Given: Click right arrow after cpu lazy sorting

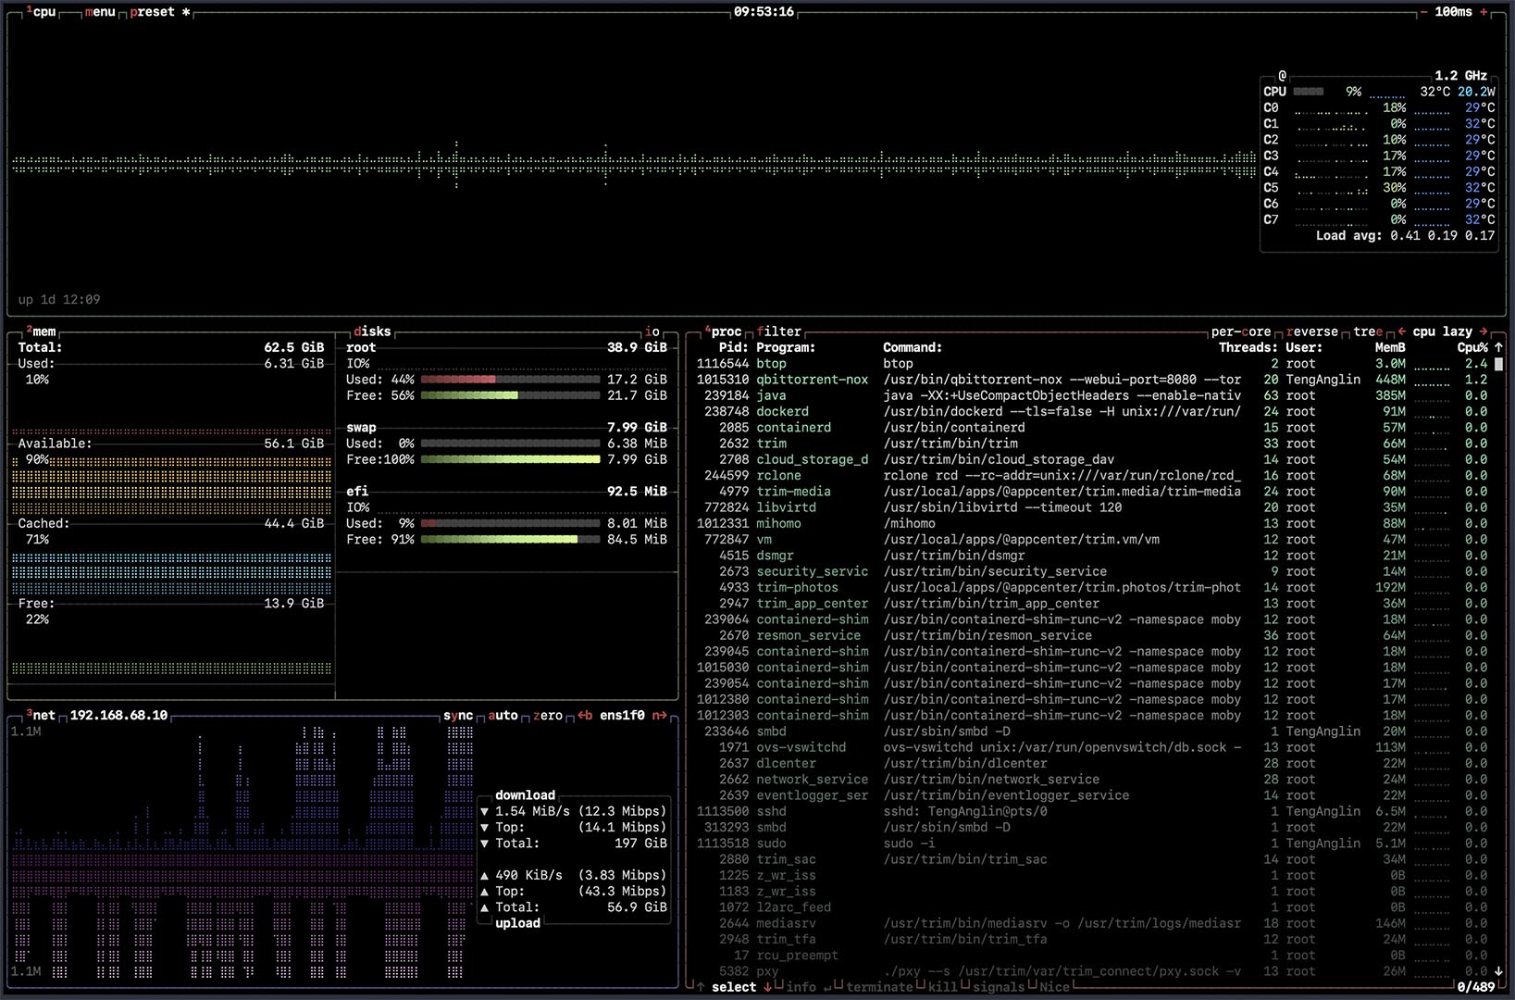Looking at the screenshot, I should coord(1484,331).
